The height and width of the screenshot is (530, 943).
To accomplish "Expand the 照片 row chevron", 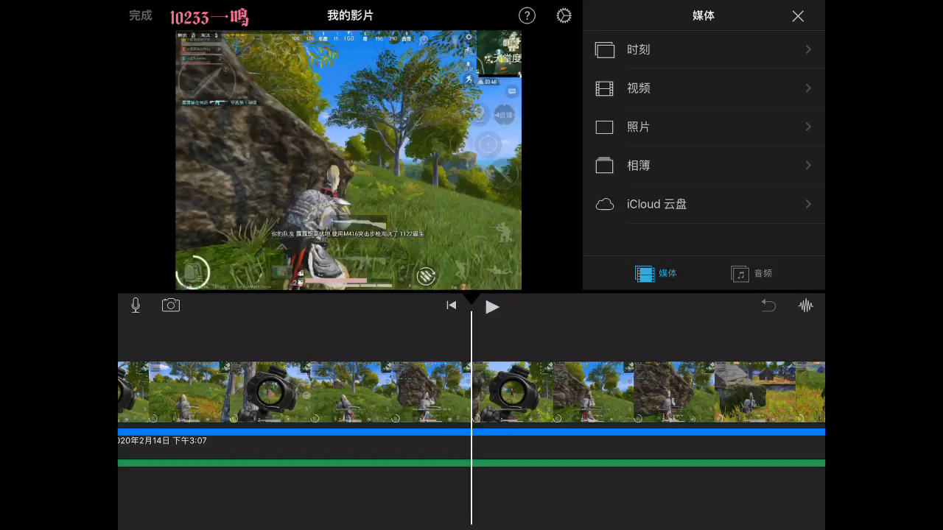I will point(808,127).
